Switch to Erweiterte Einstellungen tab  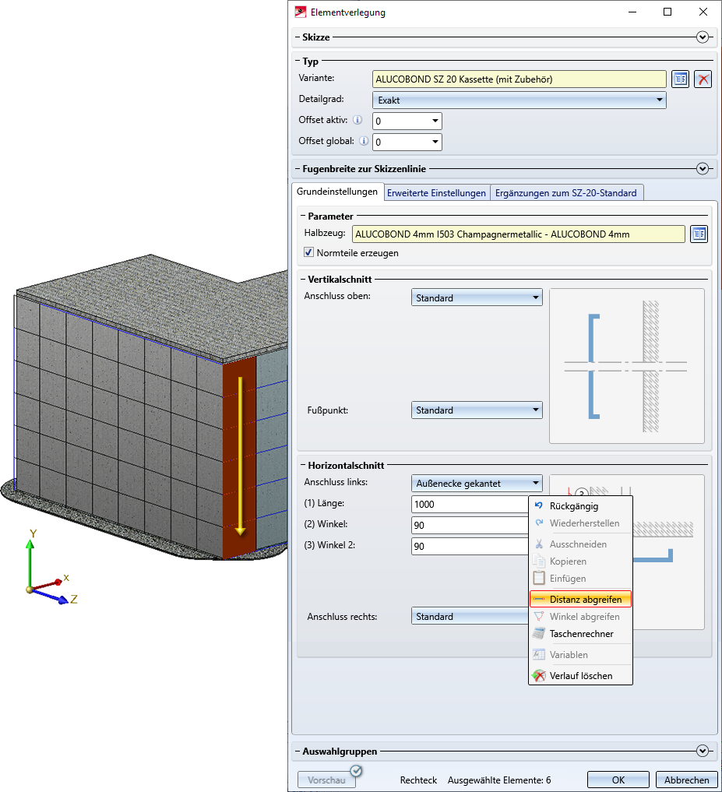[436, 193]
